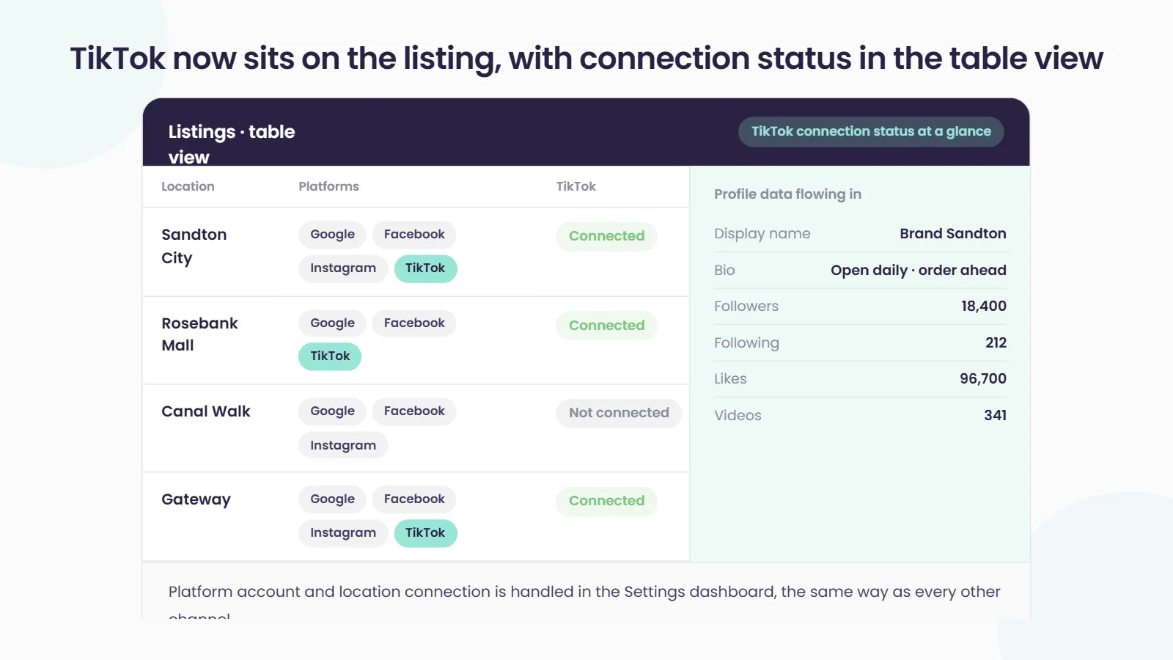This screenshot has height=660, width=1173.
Task: Select the TikTok chip for Rosebank Mall
Action: 330,356
